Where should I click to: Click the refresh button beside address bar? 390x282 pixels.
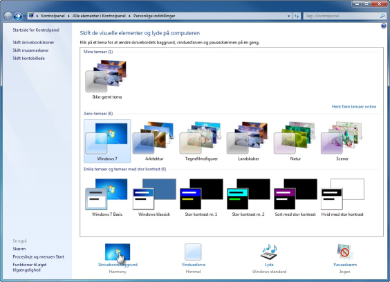(296, 16)
